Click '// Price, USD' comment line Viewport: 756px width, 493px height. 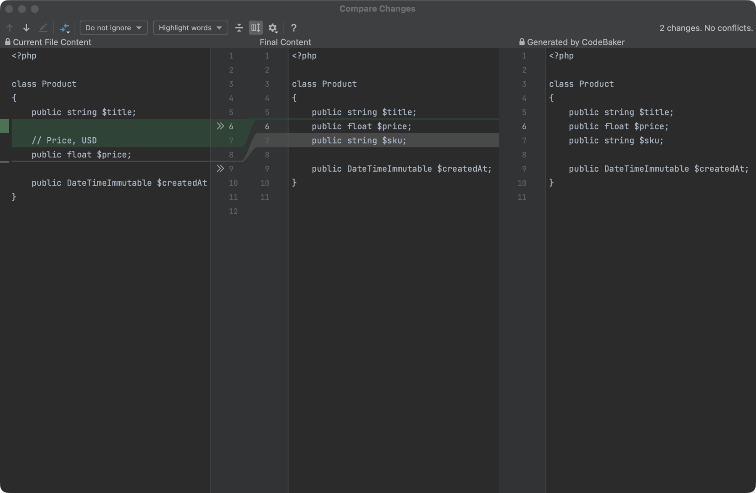[64, 140]
